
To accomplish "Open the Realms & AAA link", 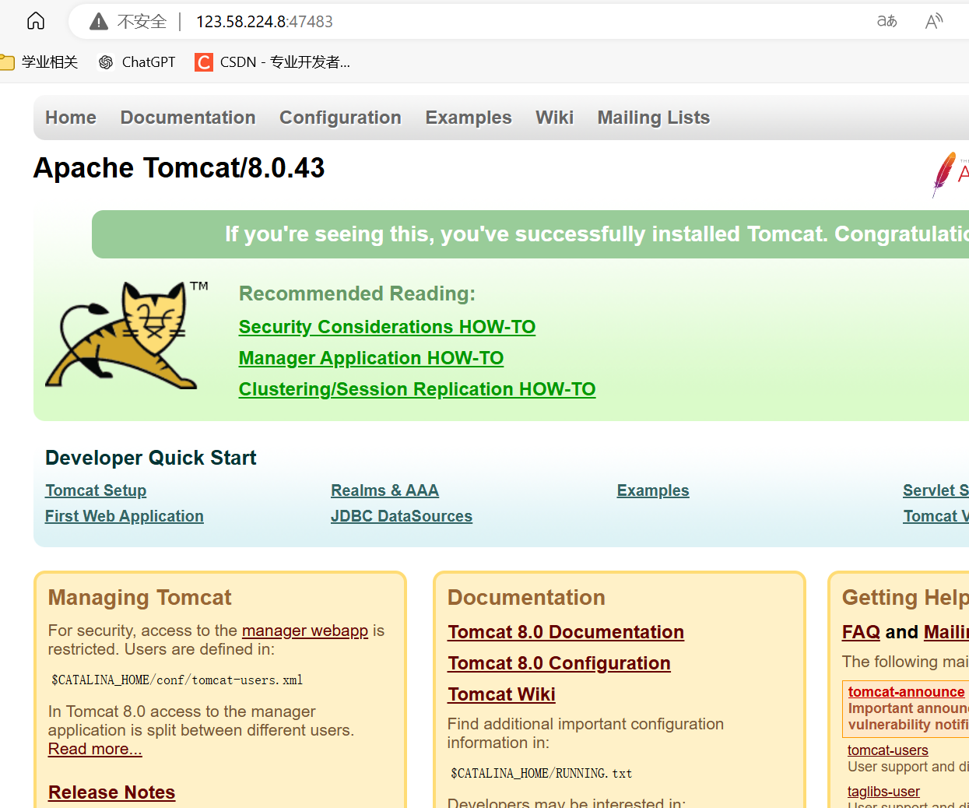I will click(x=384, y=490).
